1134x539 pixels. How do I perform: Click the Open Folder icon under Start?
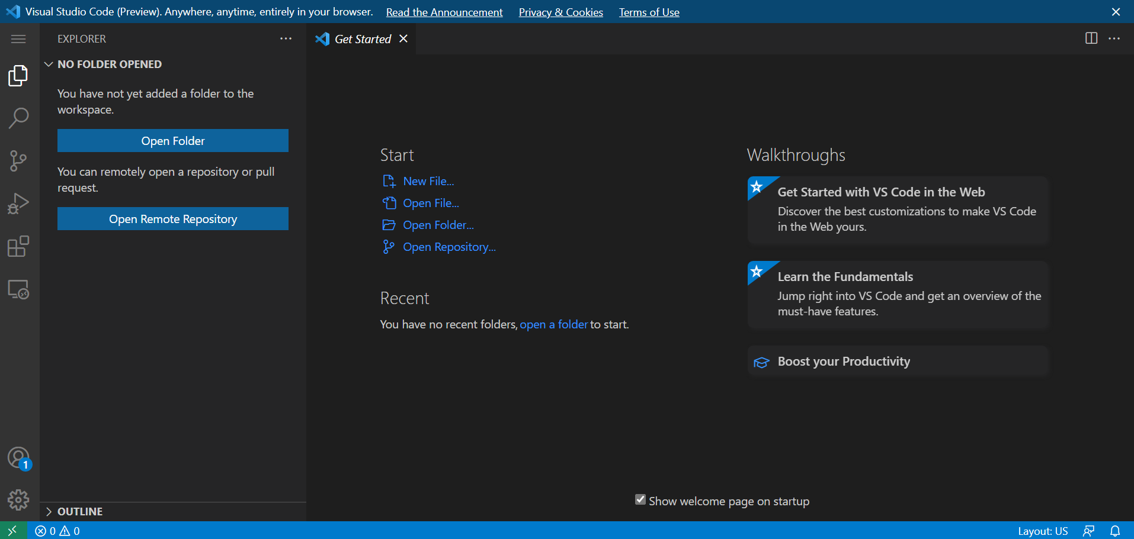pyautogui.click(x=389, y=225)
